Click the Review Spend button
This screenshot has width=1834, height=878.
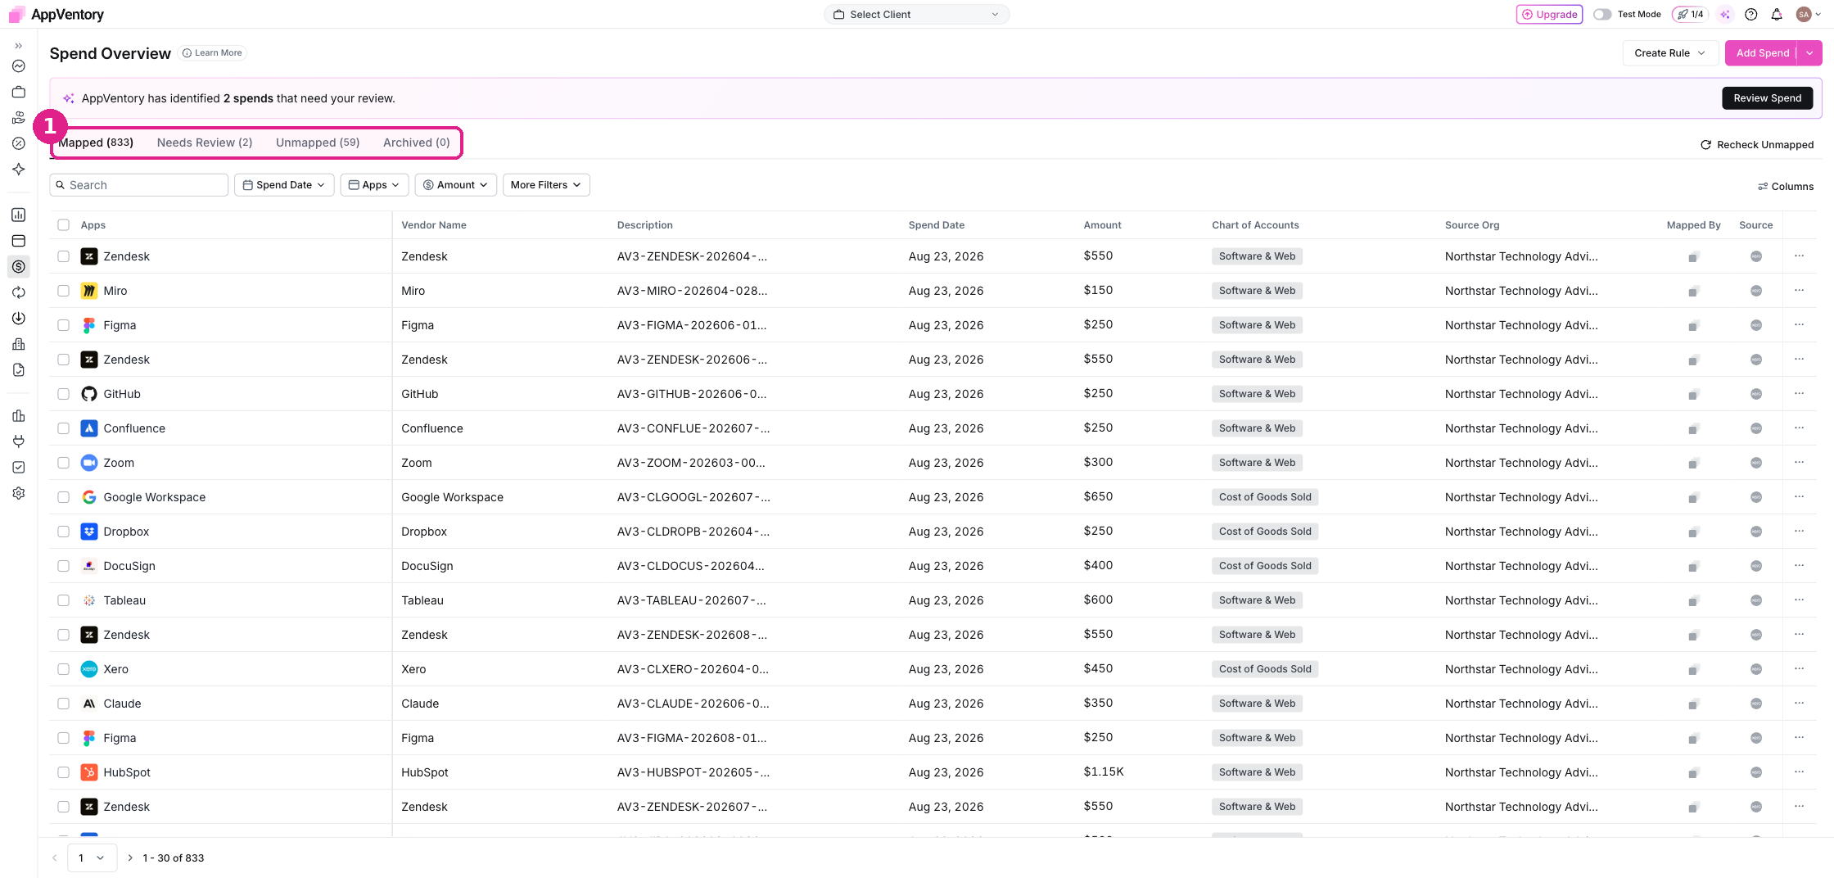coord(1767,97)
